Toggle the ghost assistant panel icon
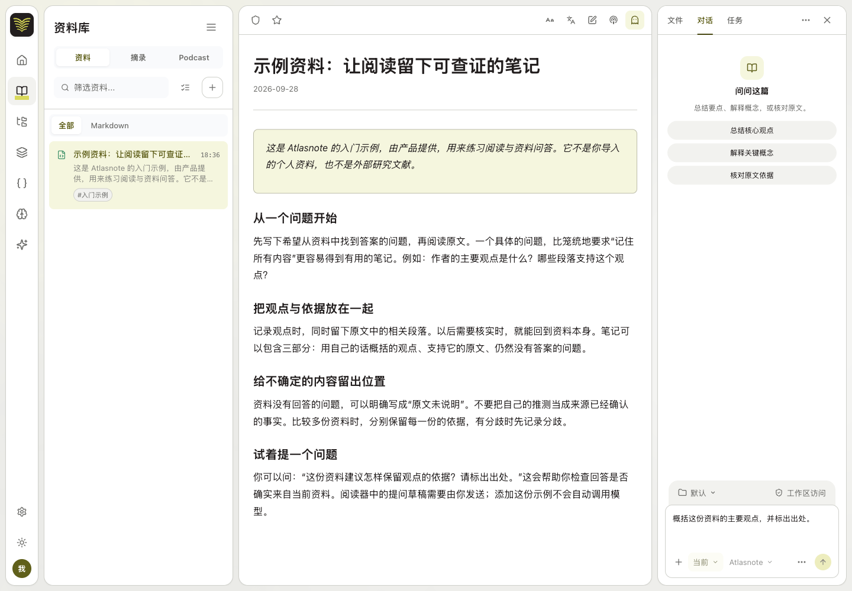The image size is (852, 591). click(x=635, y=20)
